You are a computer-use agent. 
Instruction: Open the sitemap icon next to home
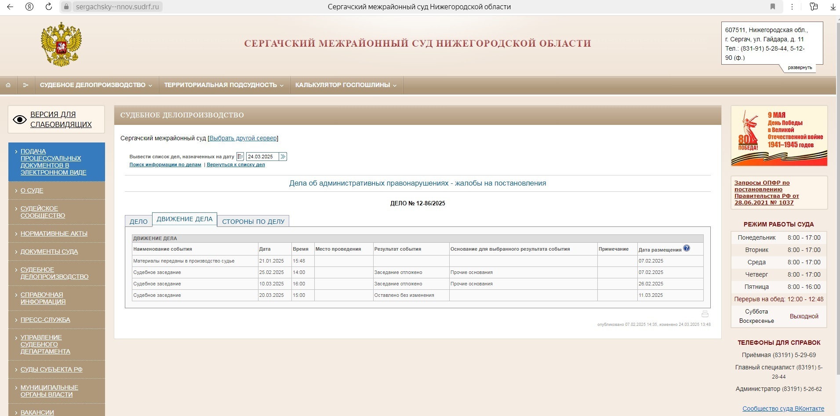[25, 85]
